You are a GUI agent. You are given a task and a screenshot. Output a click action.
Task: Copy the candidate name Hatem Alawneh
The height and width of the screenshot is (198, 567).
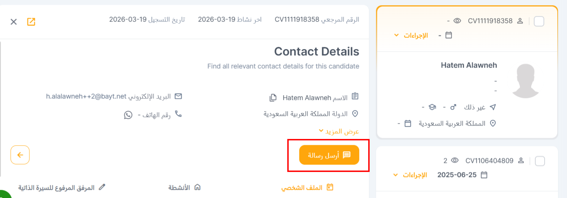(273, 98)
